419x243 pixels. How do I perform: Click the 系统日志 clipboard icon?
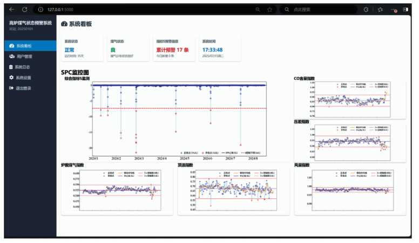[x=11, y=67]
